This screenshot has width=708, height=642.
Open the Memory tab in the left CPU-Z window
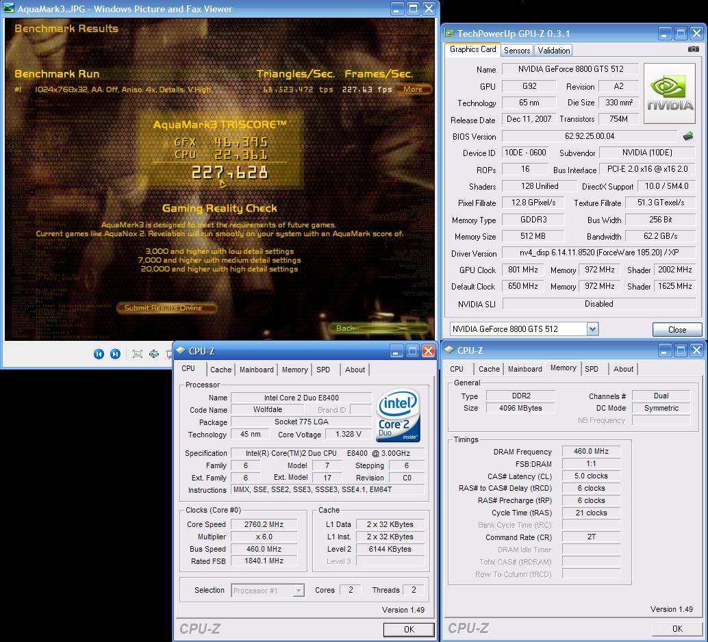click(295, 370)
